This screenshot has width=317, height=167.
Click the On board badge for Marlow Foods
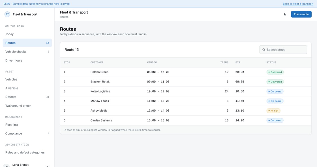click(x=275, y=101)
